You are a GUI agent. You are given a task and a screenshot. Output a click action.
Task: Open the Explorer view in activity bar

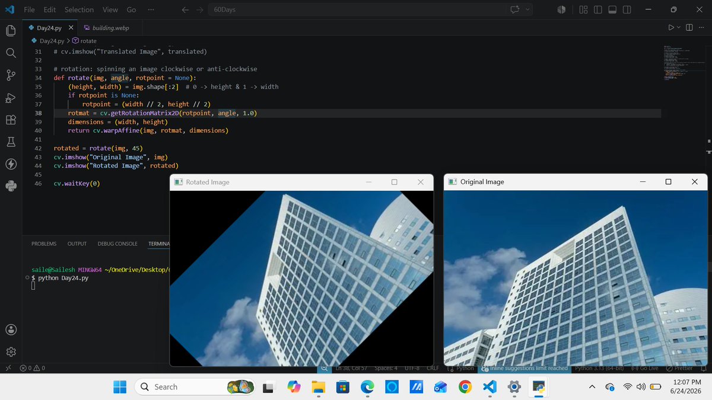pos(11,31)
